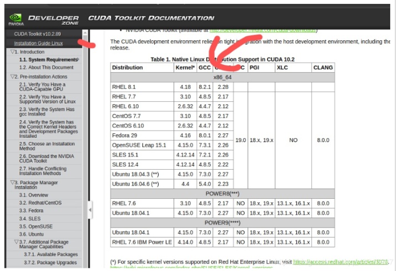This screenshot has height=271, width=398.
Task: Click the CLANG column header
Action: 323,68
